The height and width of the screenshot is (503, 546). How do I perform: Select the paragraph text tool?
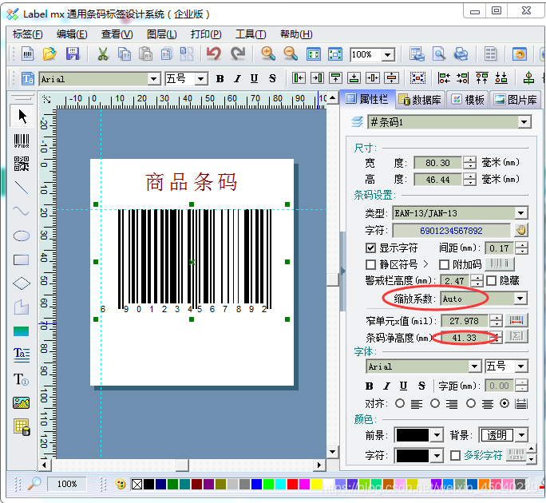pyautogui.click(x=22, y=354)
